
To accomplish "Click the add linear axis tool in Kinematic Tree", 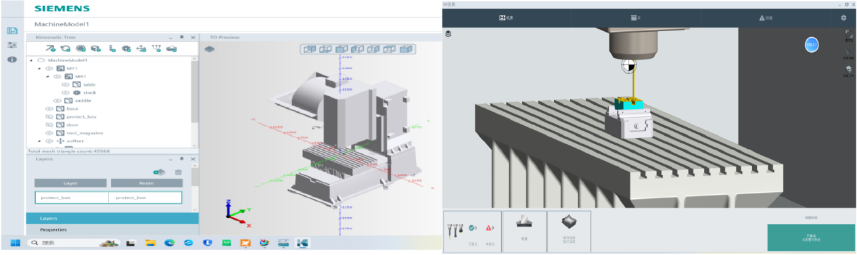I will click(x=51, y=49).
